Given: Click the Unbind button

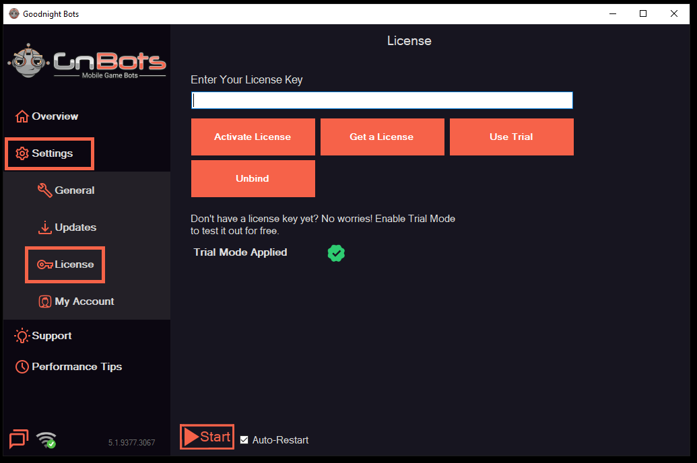Looking at the screenshot, I should pyautogui.click(x=253, y=178).
